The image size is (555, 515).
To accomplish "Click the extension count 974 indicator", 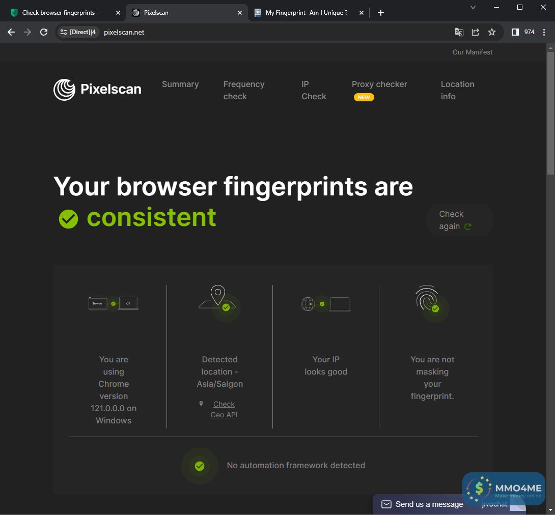I will point(529,32).
